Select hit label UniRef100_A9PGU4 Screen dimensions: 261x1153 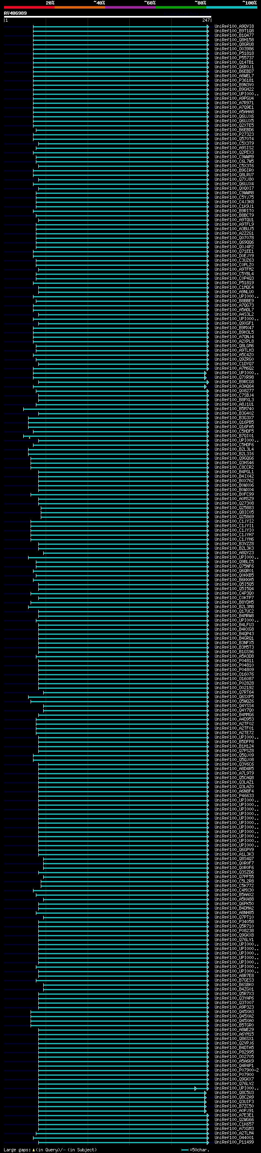234,99
